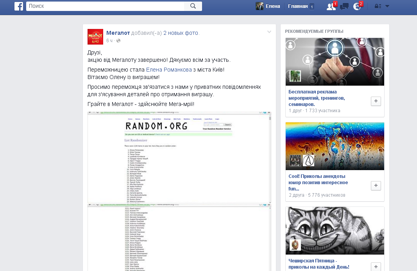The height and width of the screenshot is (271, 417).
Task: Open Чеширская Пятница group link
Action: click(319, 264)
